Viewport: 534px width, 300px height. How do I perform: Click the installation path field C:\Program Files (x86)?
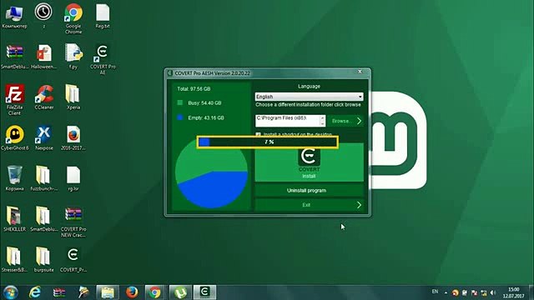(x=287, y=121)
